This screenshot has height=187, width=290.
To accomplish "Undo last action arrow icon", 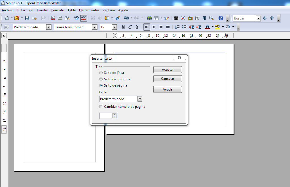I will coord(126,18).
